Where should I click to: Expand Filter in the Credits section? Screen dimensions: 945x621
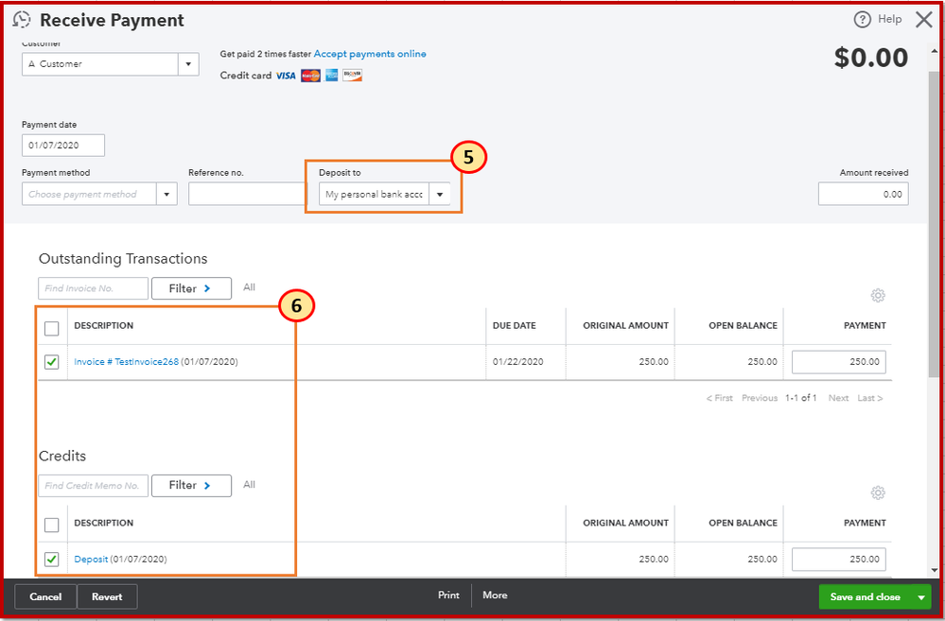191,486
